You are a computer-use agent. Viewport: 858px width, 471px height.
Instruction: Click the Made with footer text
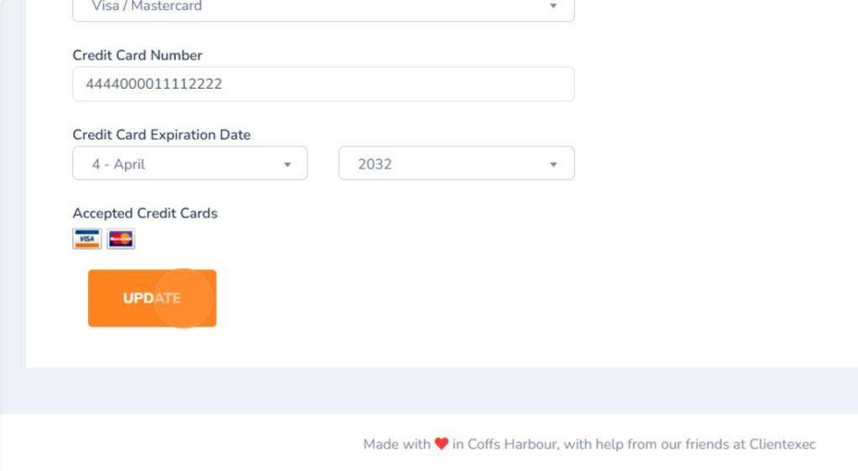(396, 444)
